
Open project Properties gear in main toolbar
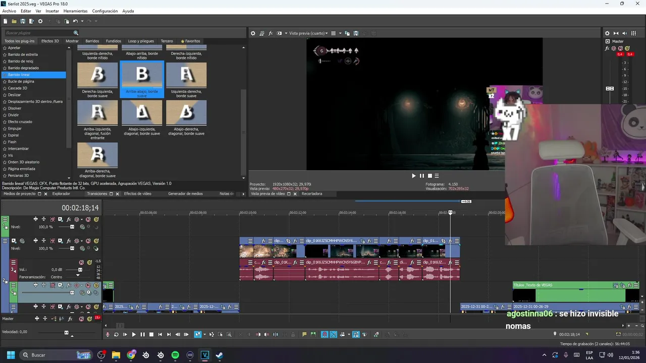pos(40,21)
